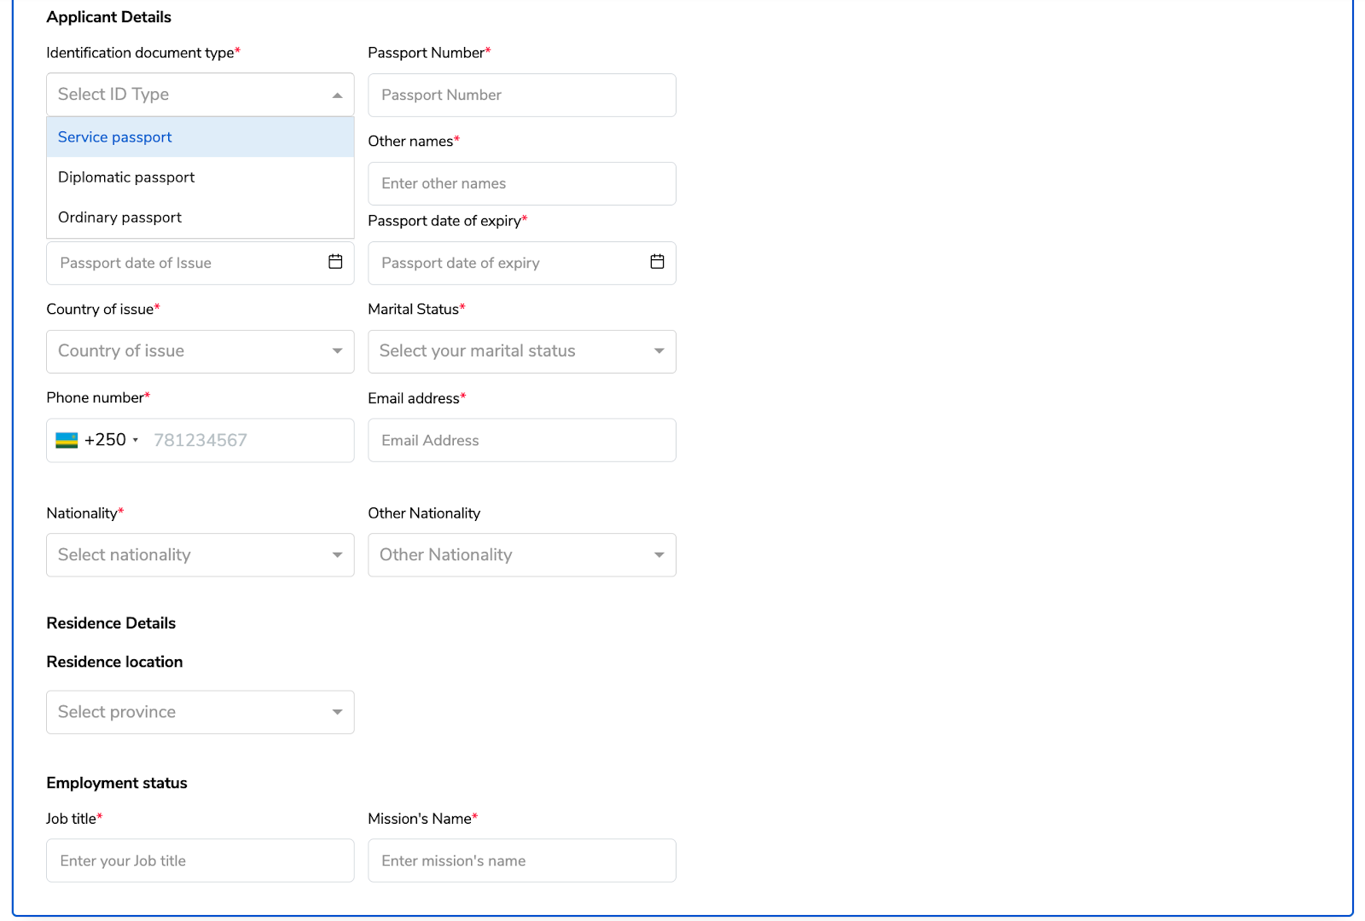The width and height of the screenshot is (1365, 921).
Task: Open the Select nationality dropdown
Action: click(x=200, y=554)
